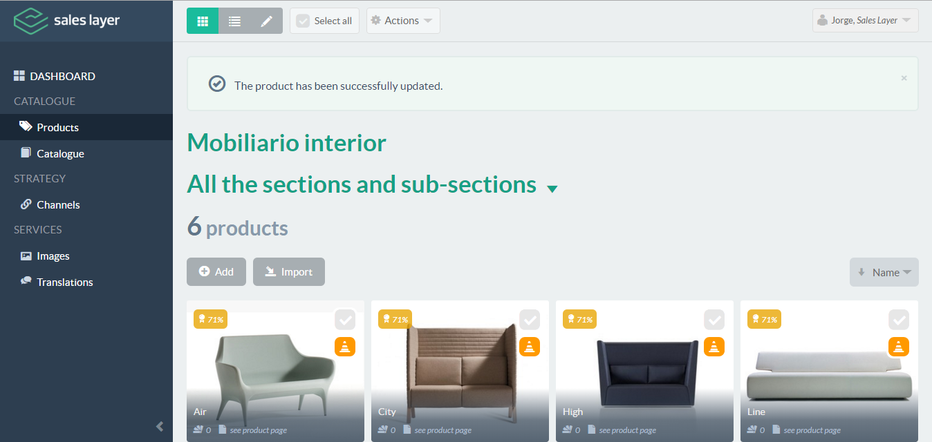Click the 71% quality badge on City

coord(395,319)
